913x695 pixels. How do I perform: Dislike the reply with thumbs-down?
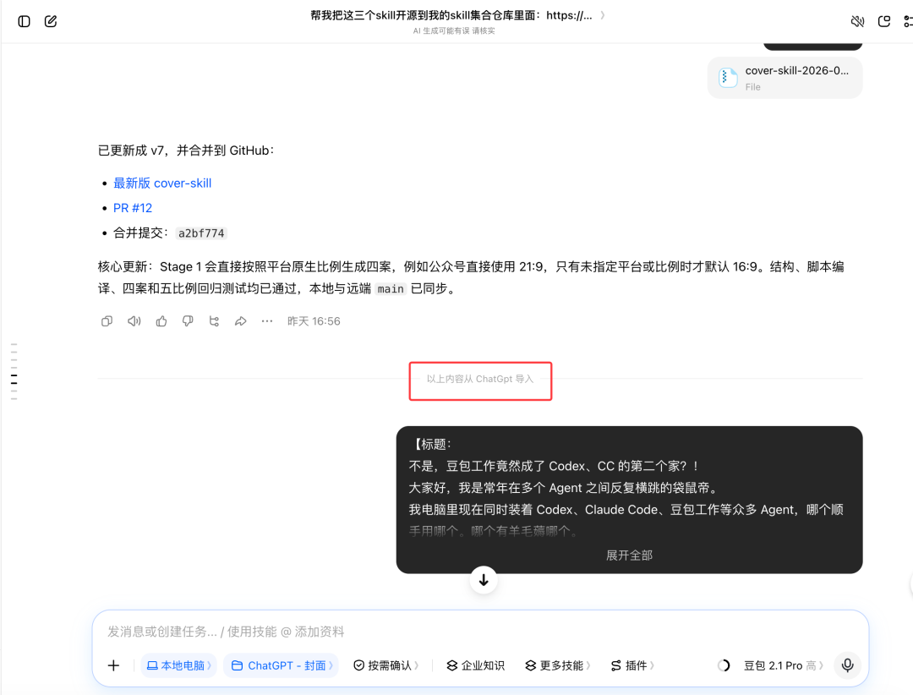pos(188,321)
